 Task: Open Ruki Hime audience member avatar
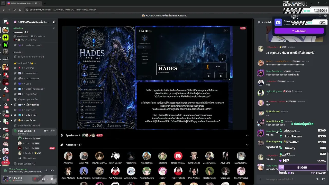[x=162, y=156]
